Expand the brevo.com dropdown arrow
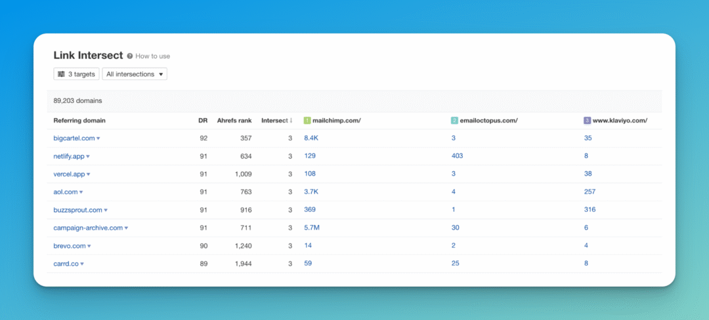Image resolution: width=709 pixels, height=320 pixels. [89, 247]
